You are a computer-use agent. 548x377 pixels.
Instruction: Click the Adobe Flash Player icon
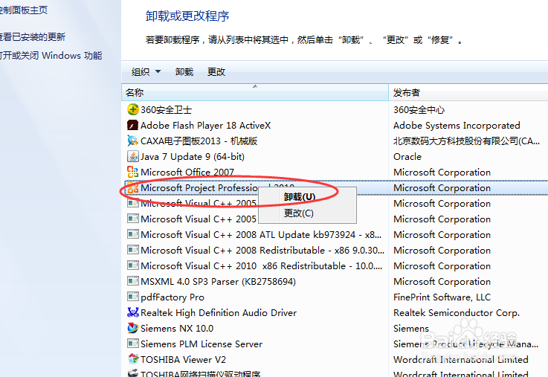pos(133,125)
